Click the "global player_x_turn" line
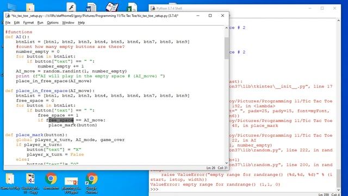Viewport: 348px width, 196px height. [x=70, y=140]
